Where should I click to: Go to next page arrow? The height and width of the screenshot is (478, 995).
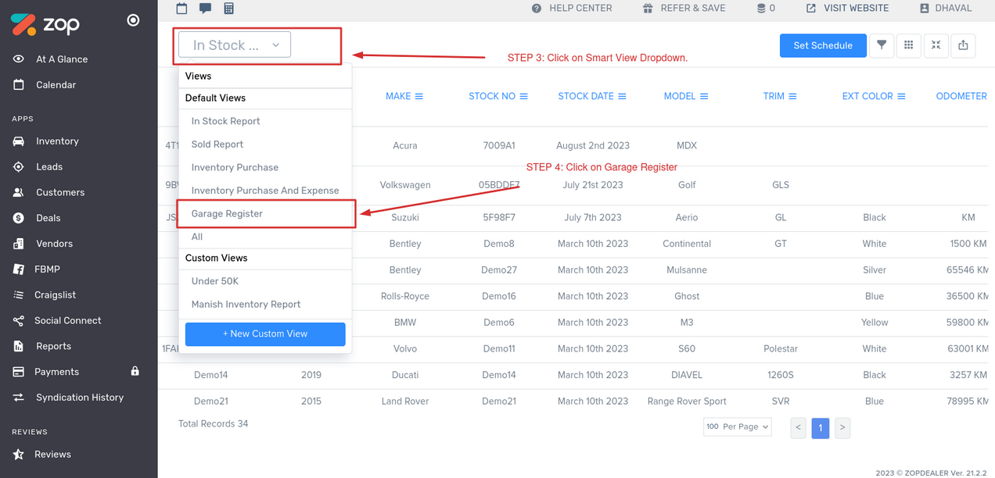point(842,428)
